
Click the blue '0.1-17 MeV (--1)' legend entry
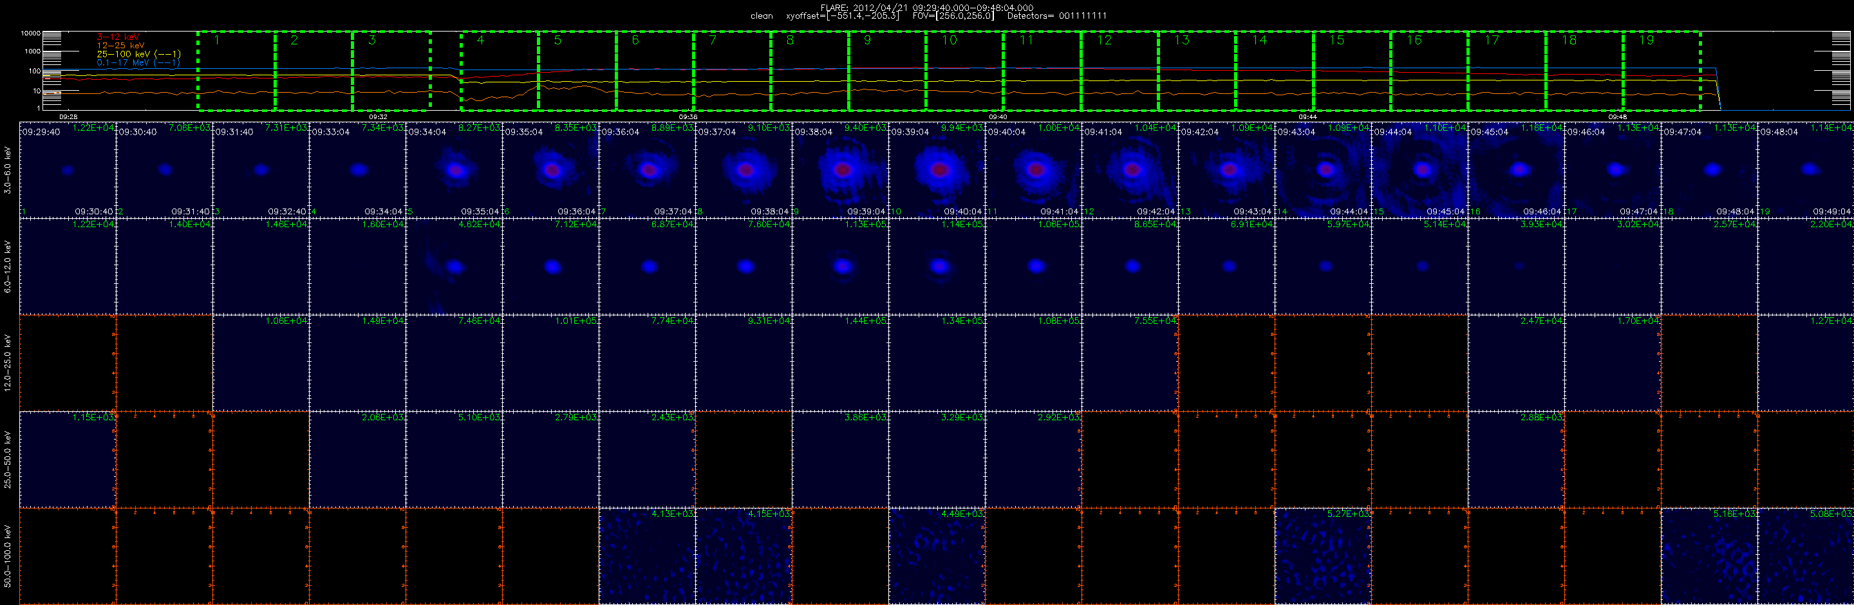pyautogui.click(x=138, y=62)
